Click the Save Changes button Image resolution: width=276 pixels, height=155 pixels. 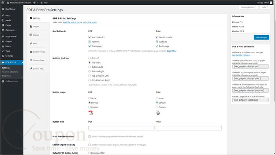(261, 37)
